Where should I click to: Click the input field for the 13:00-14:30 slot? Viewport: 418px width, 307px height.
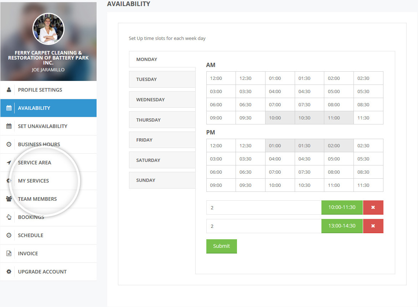click(x=264, y=226)
